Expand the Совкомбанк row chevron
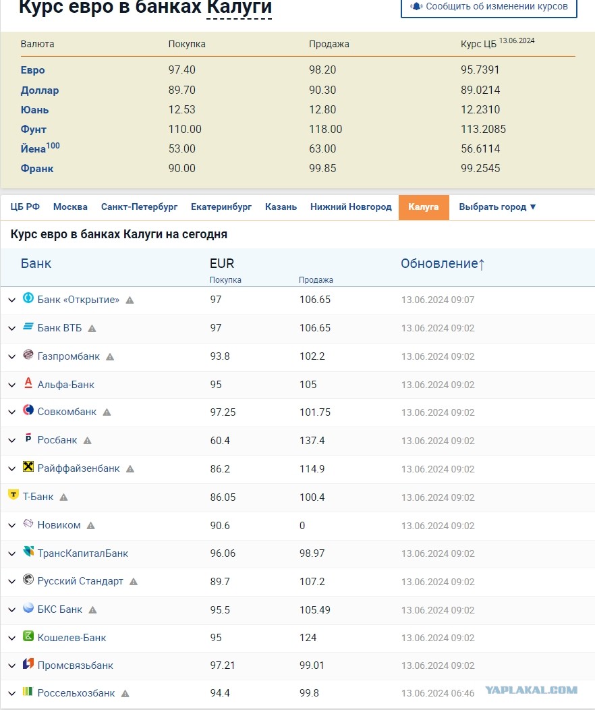595x710 pixels. point(12,412)
